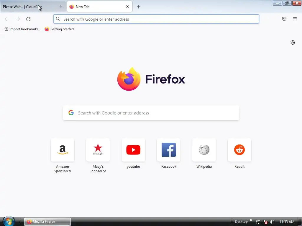302x226 pixels.
Task: Reload the current page
Action: [28, 19]
